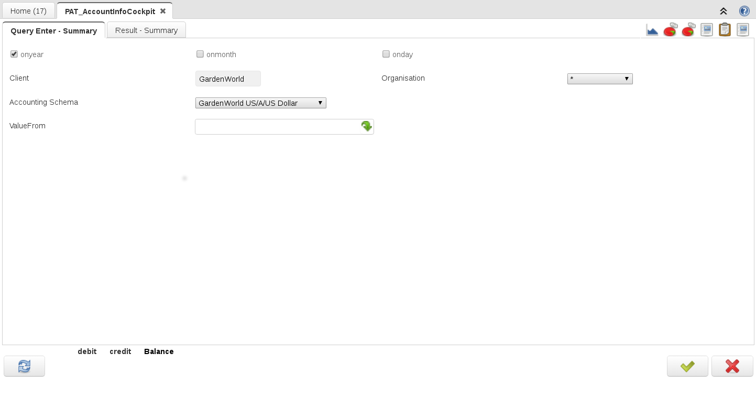Confirm with the green checkmark button

tap(687, 366)
